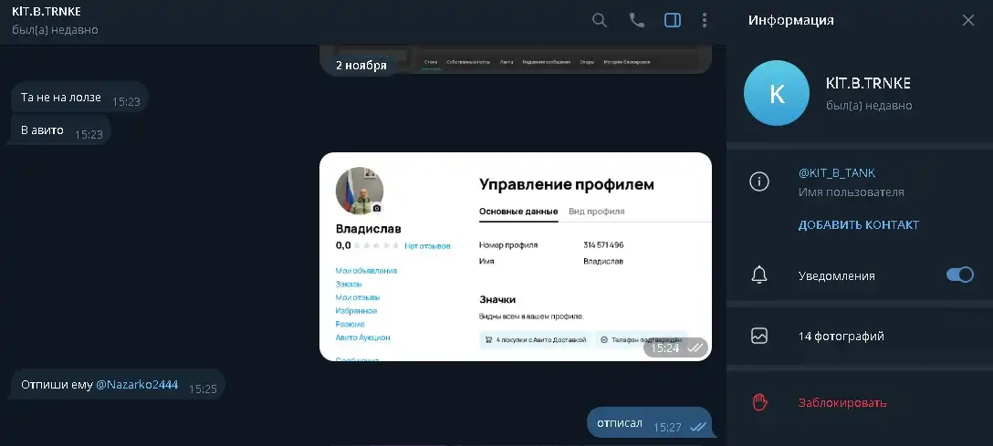Click the photo gallery icon
Image resolution: width=993 pixels, height=446 pixels.
point(759,336)
